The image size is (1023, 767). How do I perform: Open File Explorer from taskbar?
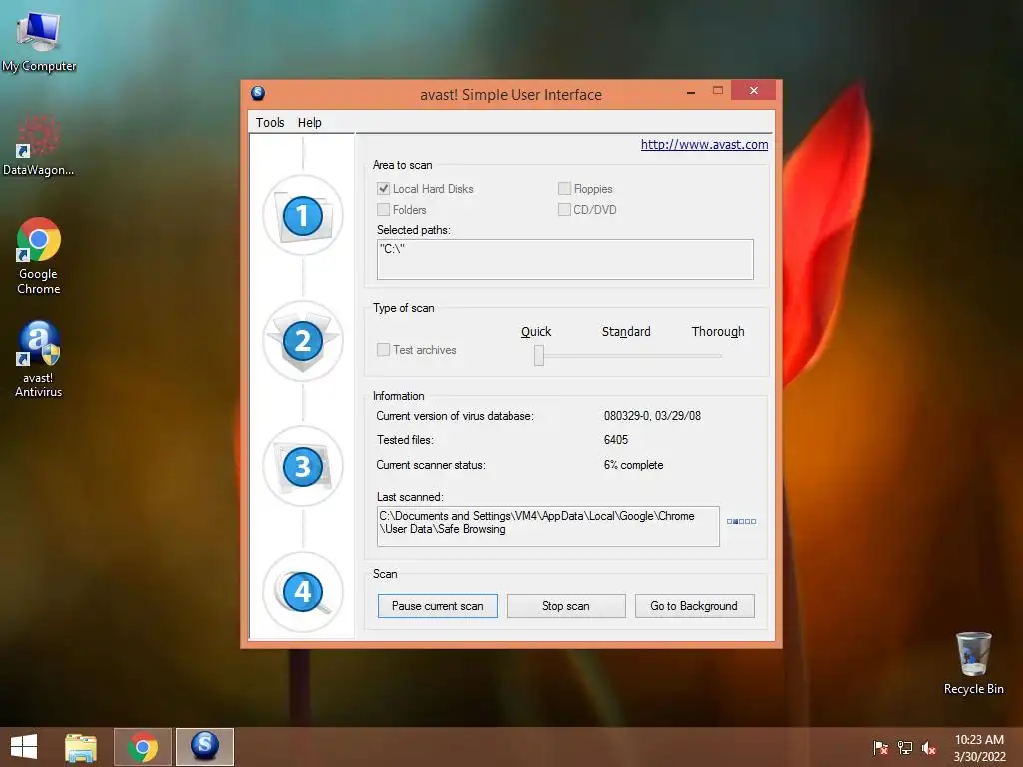tap(80, 747)
